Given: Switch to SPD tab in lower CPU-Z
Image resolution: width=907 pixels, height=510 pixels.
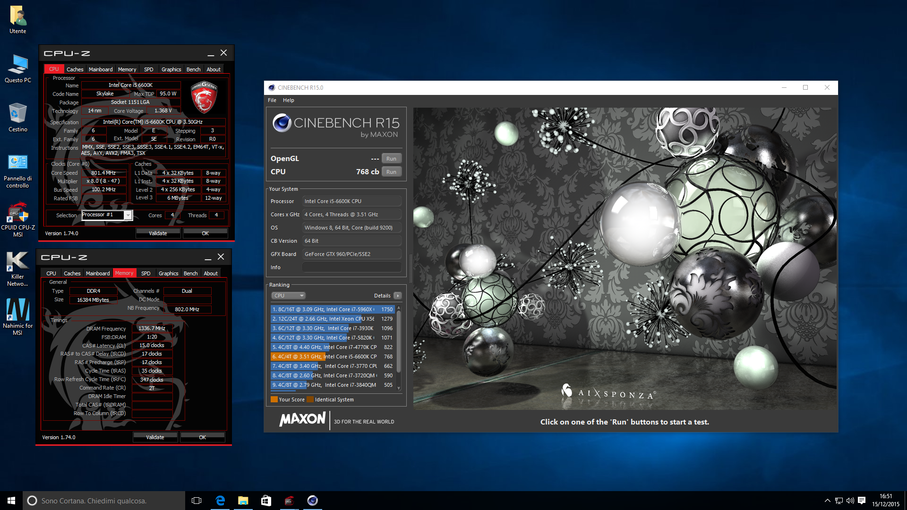Looking at the screenshot, I should [x=146, y=273].
